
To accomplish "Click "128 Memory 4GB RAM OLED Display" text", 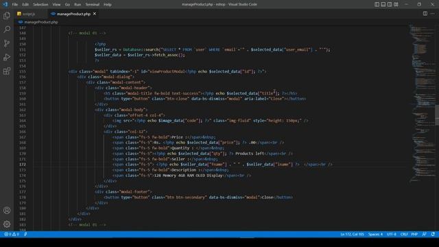I will tap(188, 176).
